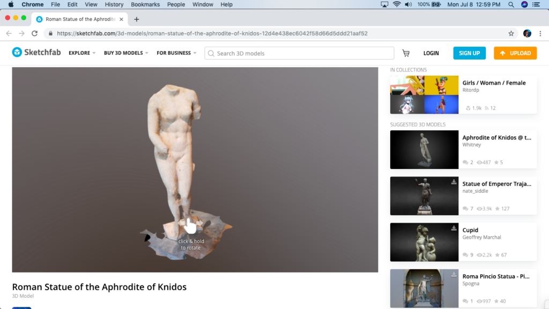Open the View menu

(x=91, y=4)
